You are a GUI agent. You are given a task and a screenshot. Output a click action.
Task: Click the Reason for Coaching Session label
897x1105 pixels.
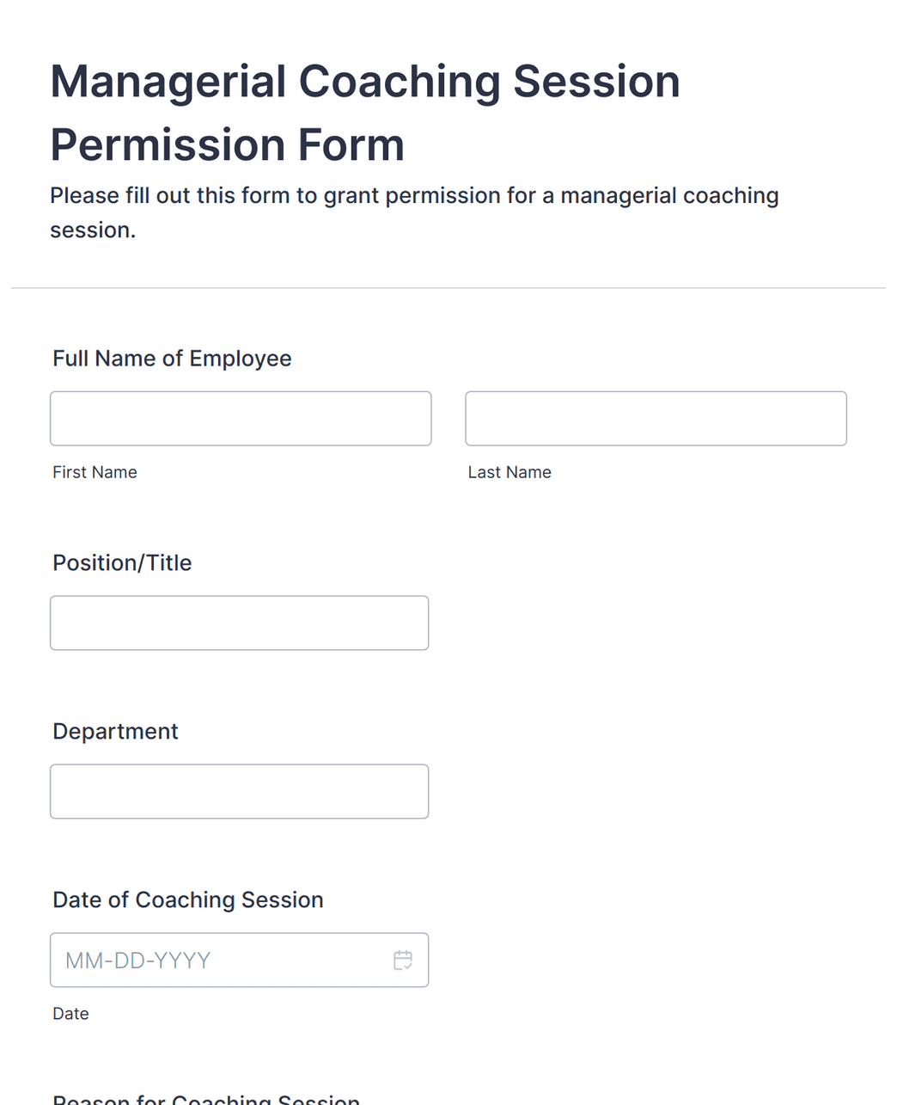coord(206,1099)
